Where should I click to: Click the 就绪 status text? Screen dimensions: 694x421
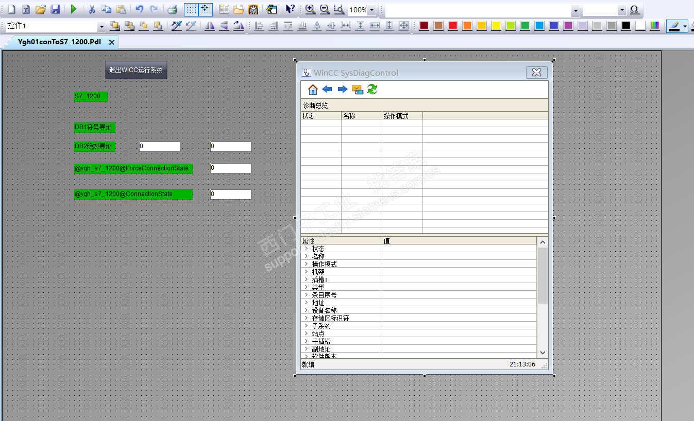(x=308, y=364)
